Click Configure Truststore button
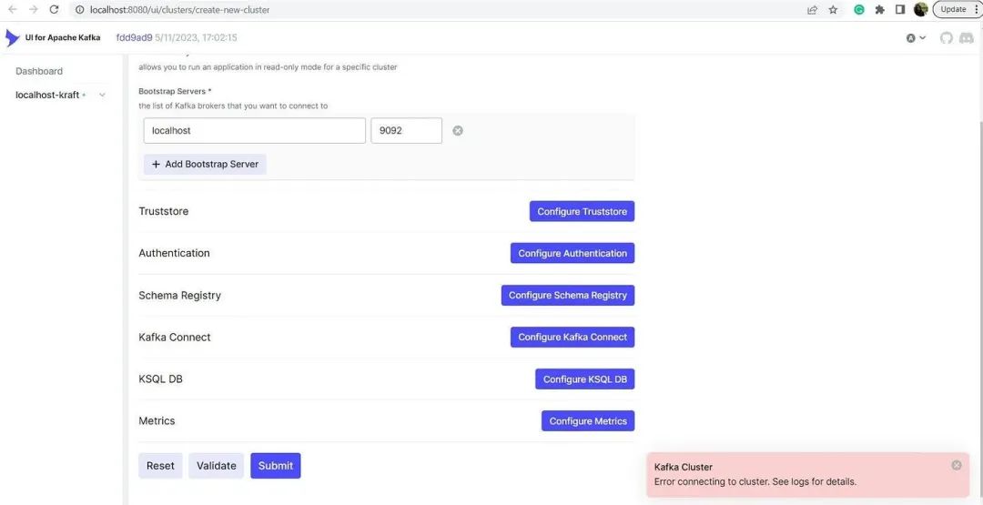The height and width of the screenshot is (505, 983). 582,211
